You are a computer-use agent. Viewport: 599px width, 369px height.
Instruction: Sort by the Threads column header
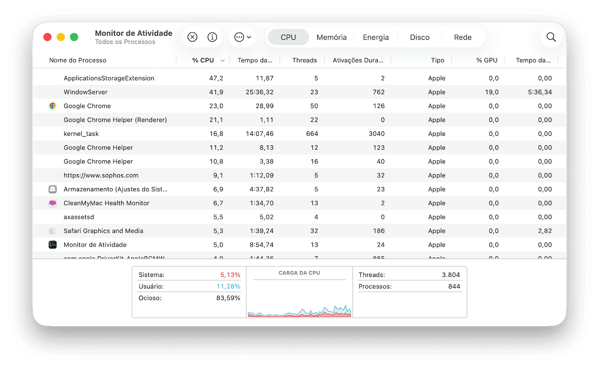(304, 60)
